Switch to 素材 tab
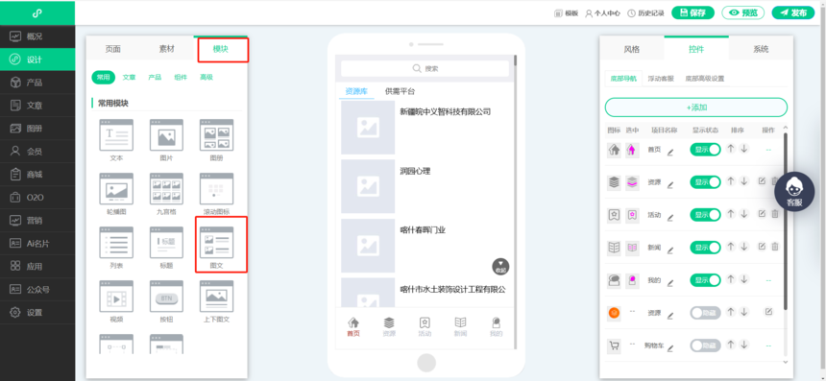The image size is (826, 381). pos(166,49)
